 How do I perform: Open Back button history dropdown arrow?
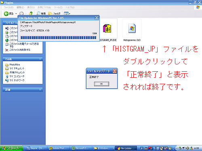(x=16, y=14)
